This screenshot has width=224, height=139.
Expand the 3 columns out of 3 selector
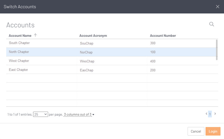pyautogui.click(x=79, y=114)
